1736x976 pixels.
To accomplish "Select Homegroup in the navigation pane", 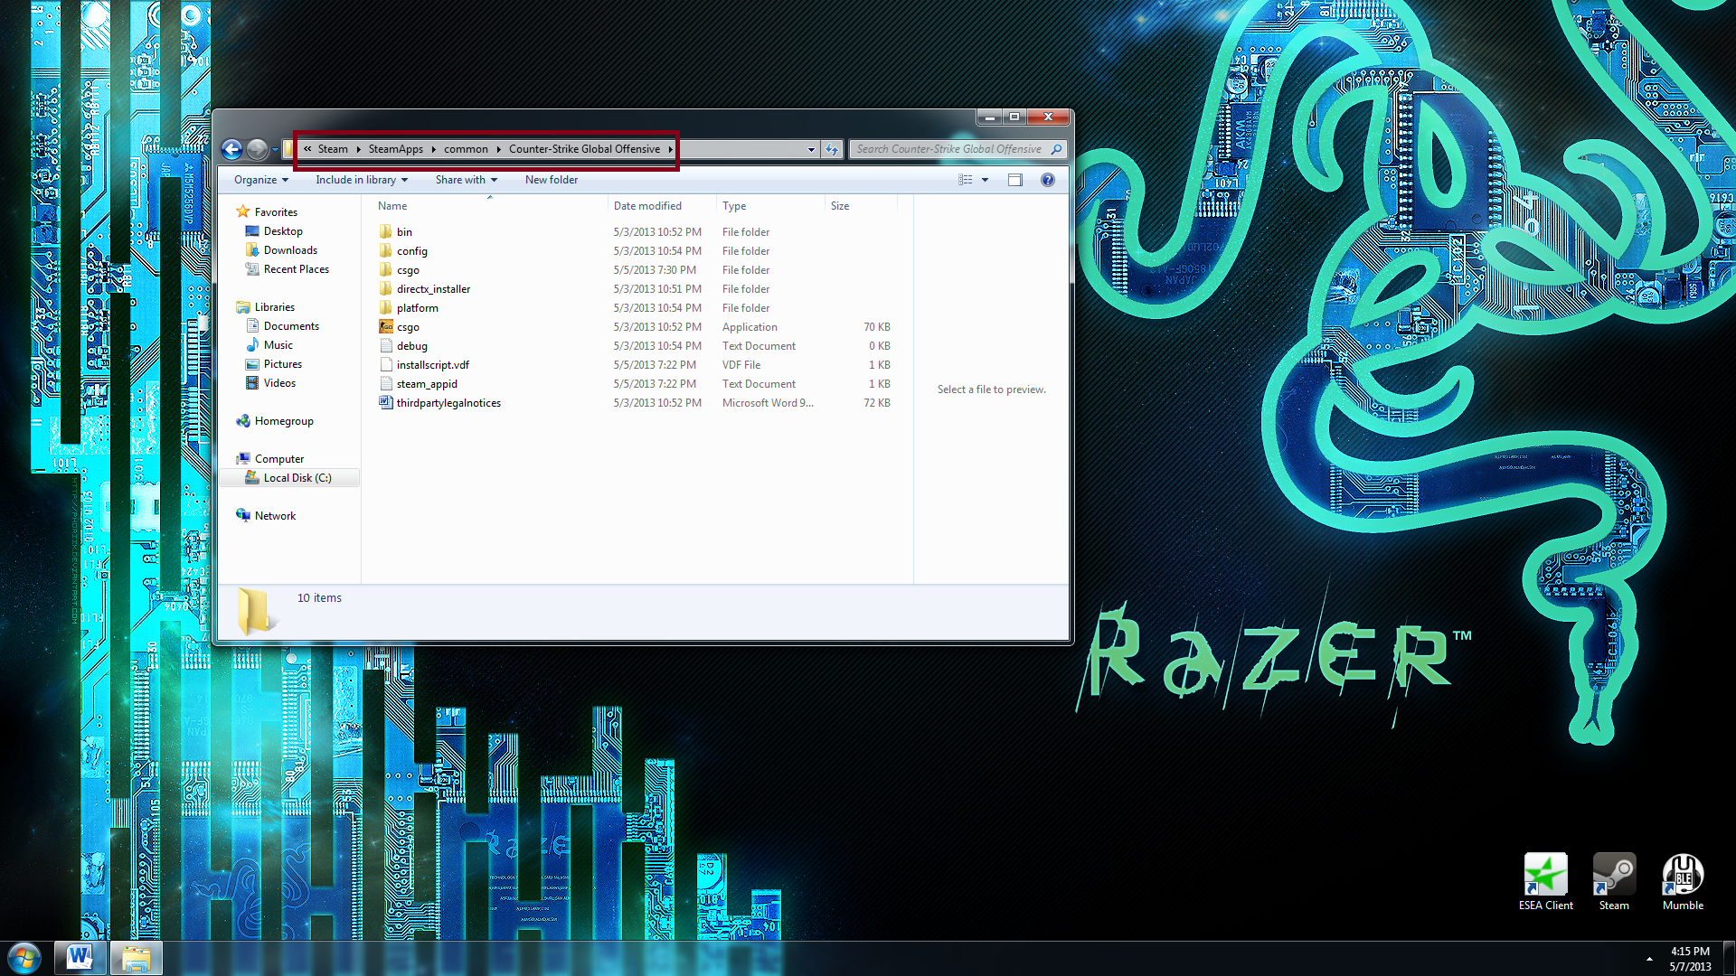I will pos(283,421).
